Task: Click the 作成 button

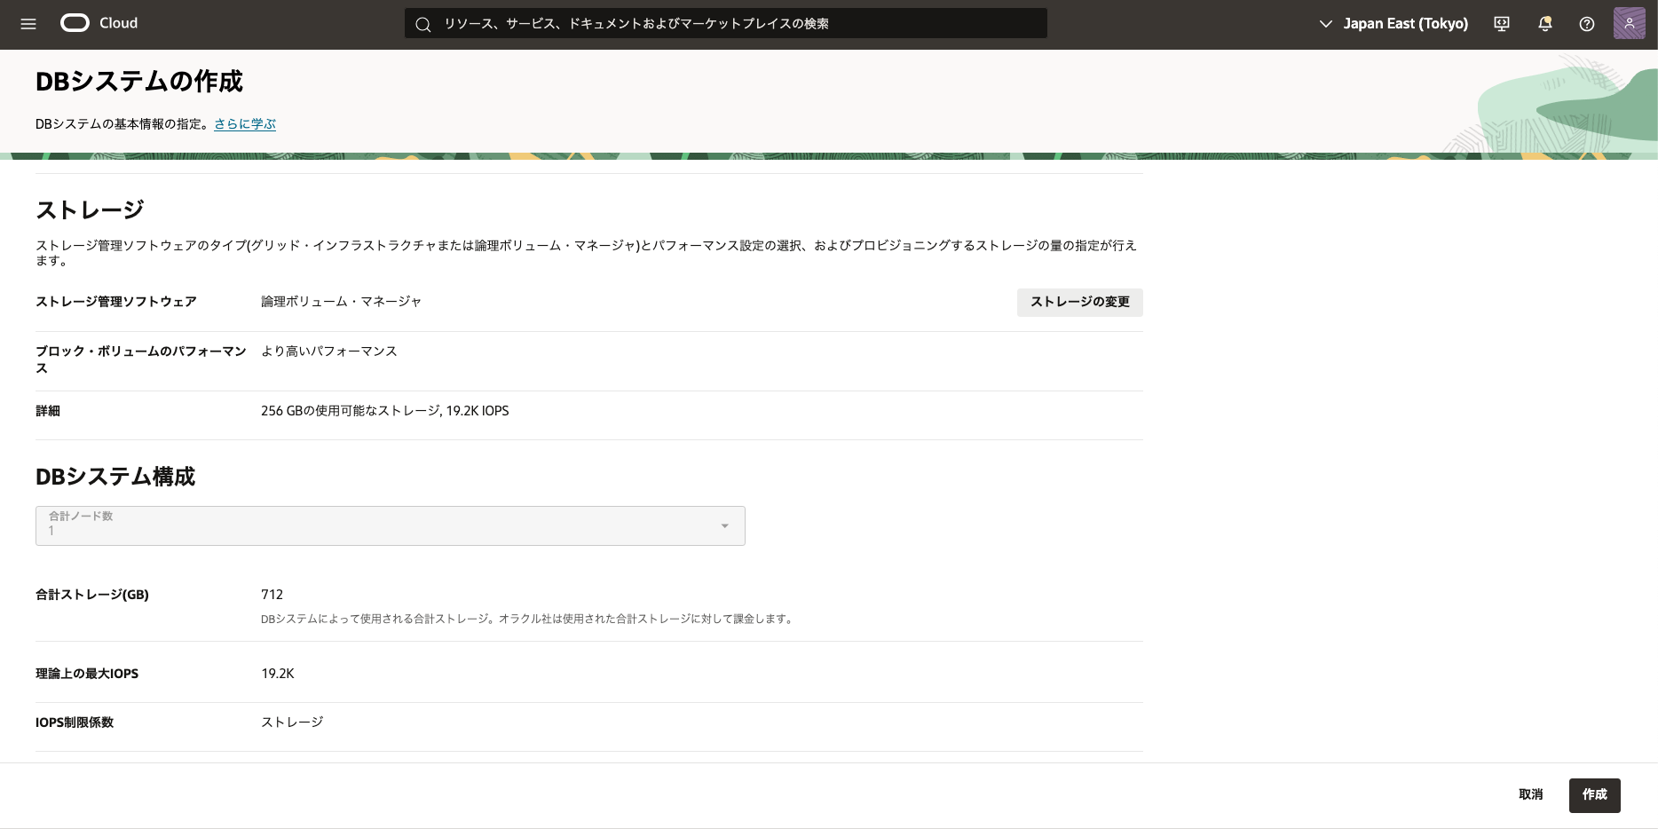Action: [x=1594, y=794]
